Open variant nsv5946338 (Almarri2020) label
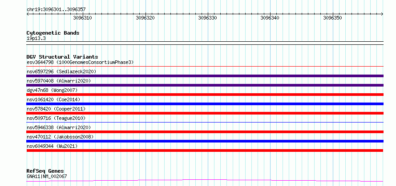Image resolution: width=396 pixels, height=186 pixels. tap(59, 127)
